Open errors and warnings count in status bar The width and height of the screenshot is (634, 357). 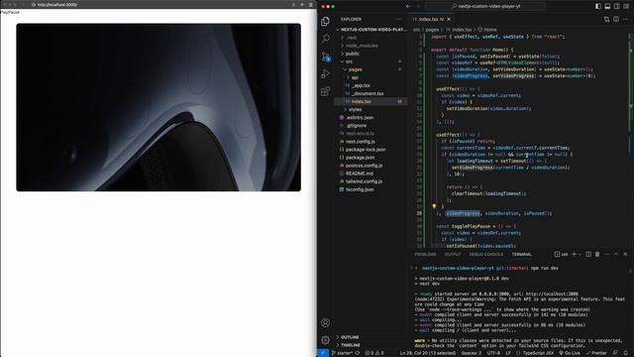coord(374,353)
